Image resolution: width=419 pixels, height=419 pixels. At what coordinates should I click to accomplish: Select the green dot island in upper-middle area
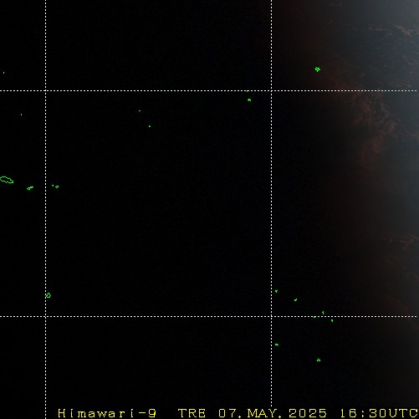(150, 126)
